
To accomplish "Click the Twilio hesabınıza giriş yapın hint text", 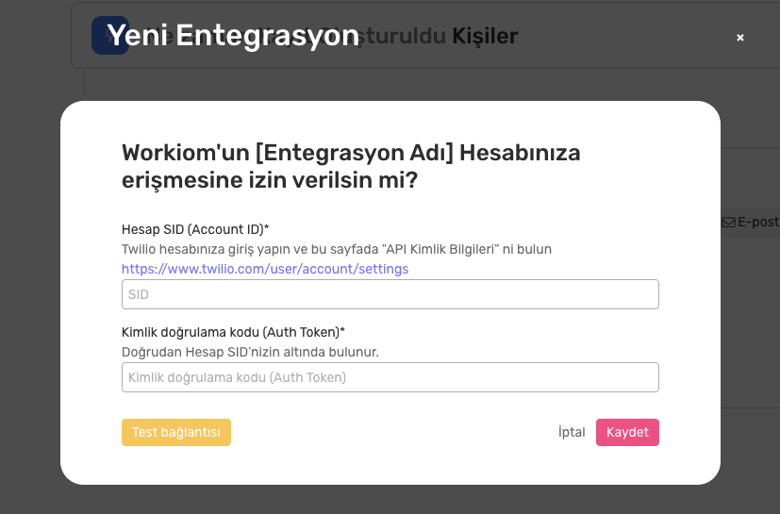I will (337, 249).
